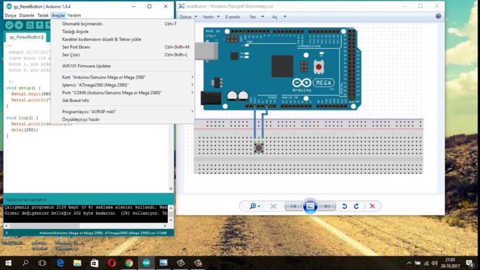480x270 pixels.
Task: Click the New sketch toolbar icon
Action: (x=30, y=25)
